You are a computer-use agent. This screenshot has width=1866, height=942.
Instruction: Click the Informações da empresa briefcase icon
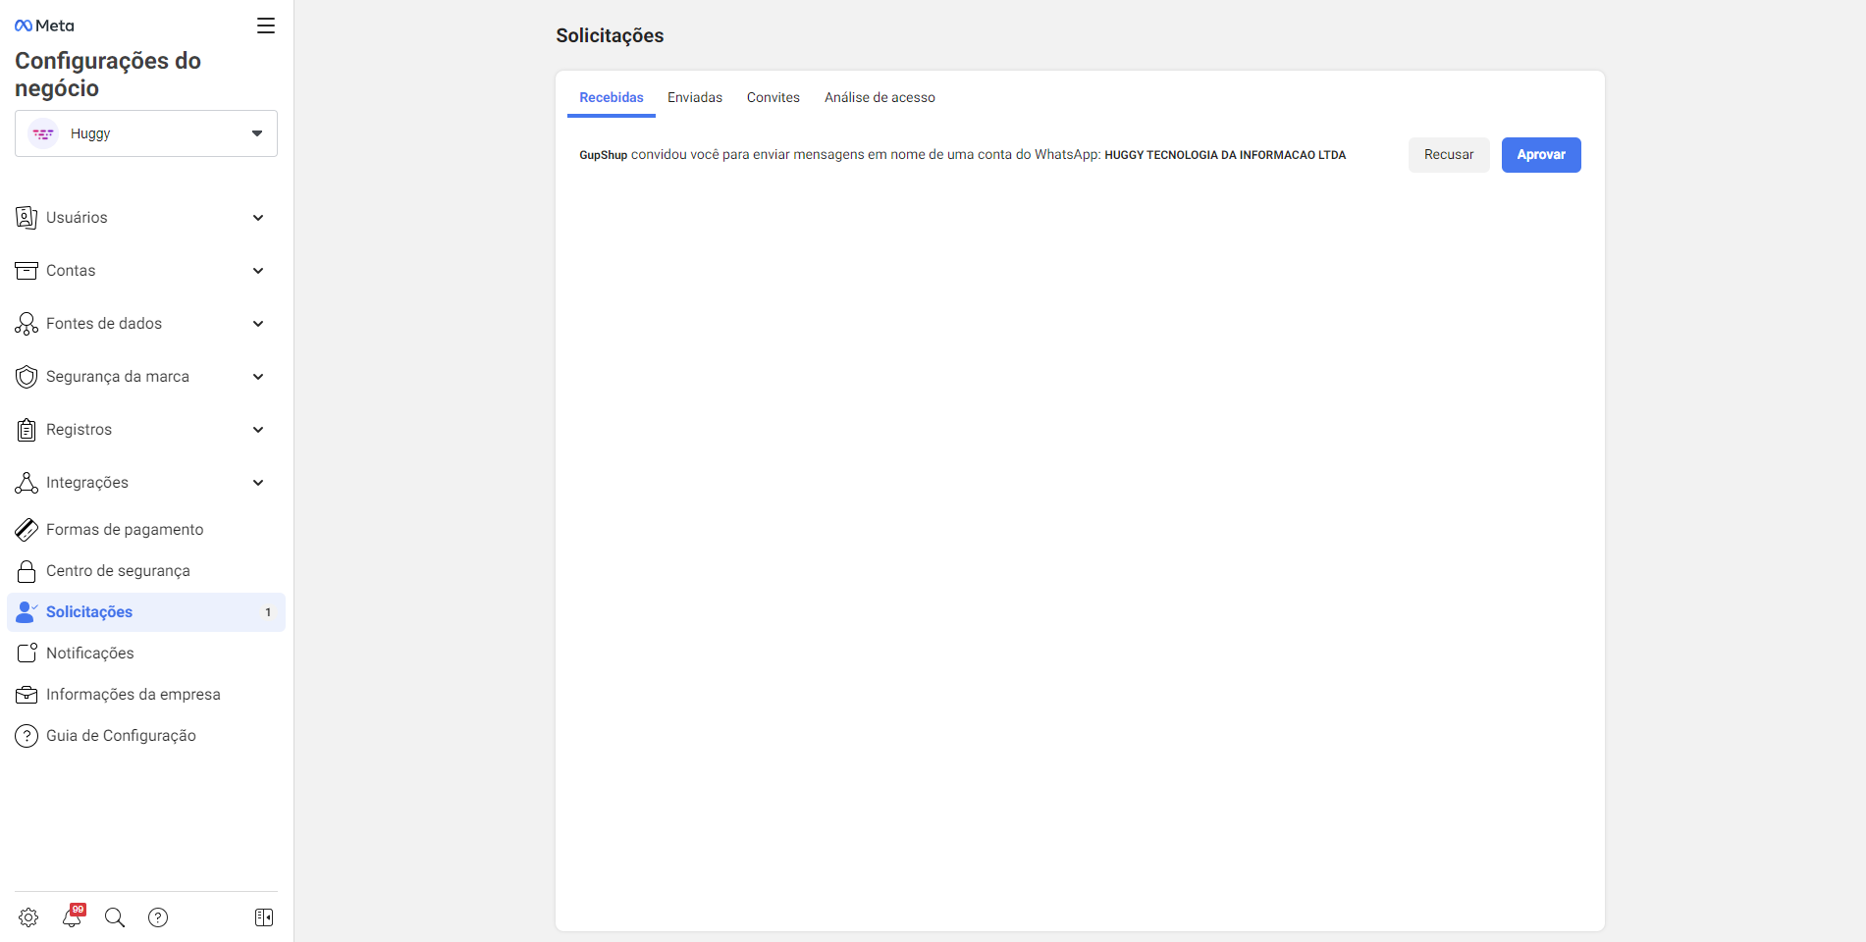coord(27,695)
